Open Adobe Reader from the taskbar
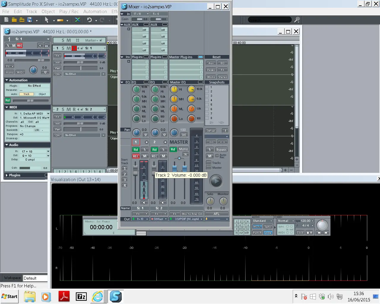Screen dimensions: 380x304 [64, 296]
